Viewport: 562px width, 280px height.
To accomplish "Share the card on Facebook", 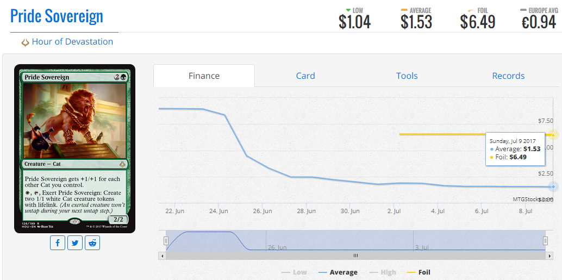I will tap(58, 242).
